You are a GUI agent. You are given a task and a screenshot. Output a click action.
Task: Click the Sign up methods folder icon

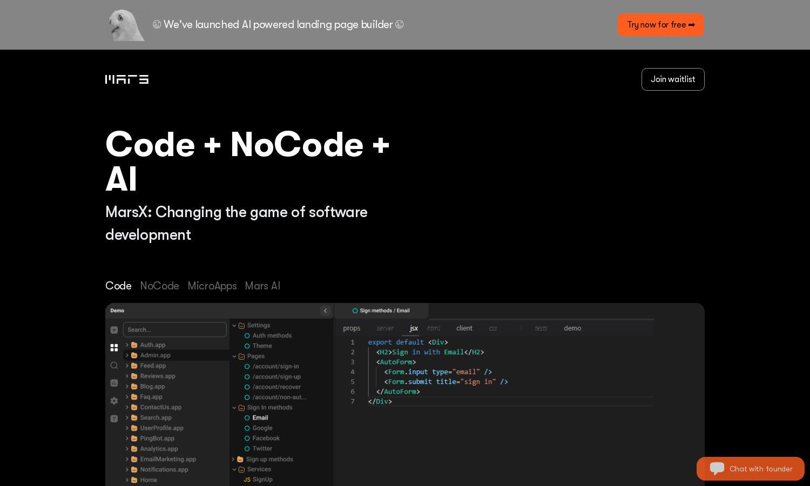click(x=241, y=460)
